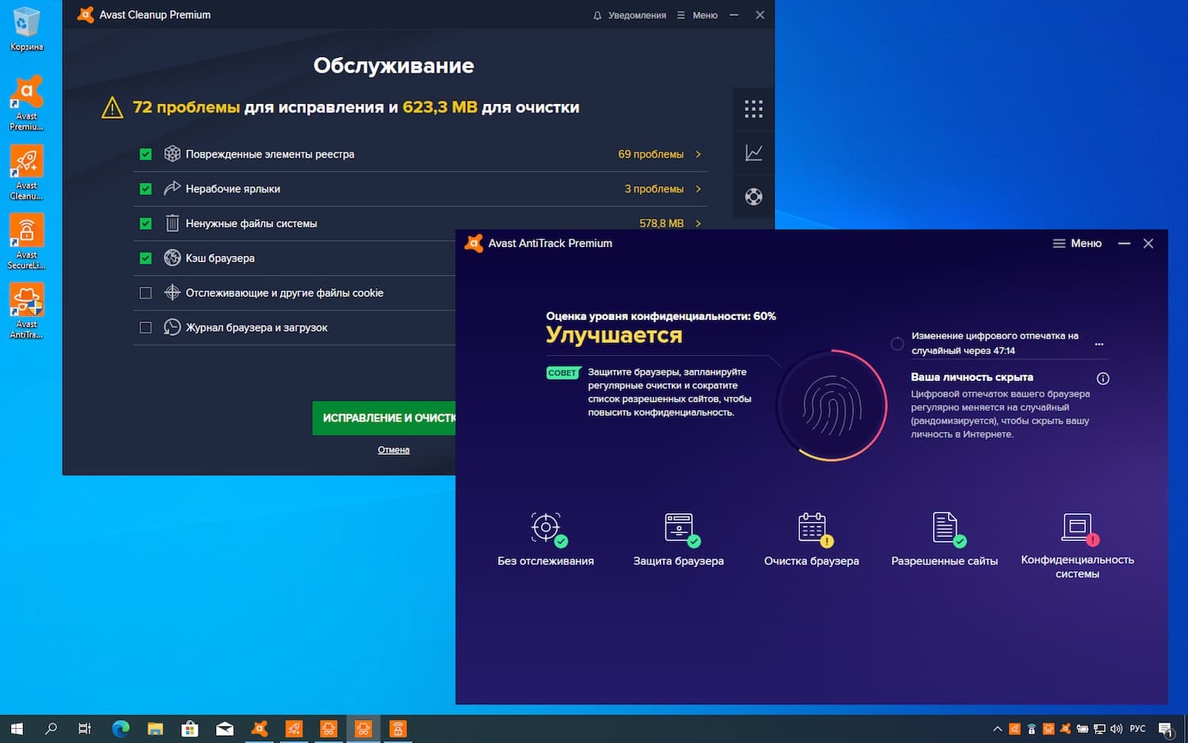Open File Explorer from the taskbar

155,729
